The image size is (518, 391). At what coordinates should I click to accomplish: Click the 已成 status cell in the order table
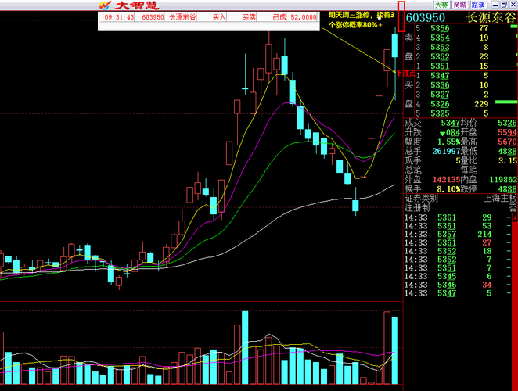279,17
